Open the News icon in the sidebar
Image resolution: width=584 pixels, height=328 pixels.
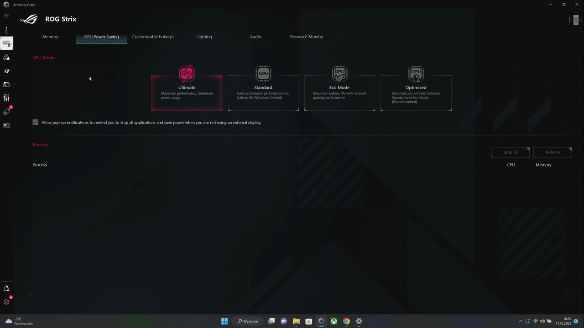[x=6, y=125]
